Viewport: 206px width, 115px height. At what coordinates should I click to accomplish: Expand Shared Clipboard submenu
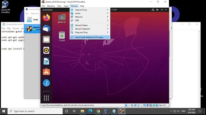pos(90,29)
